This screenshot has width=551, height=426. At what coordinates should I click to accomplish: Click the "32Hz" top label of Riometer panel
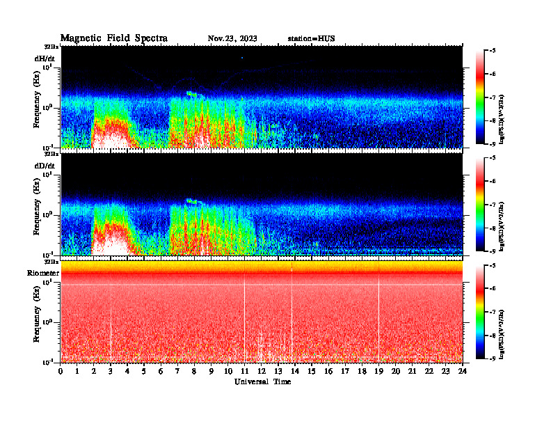51,262
